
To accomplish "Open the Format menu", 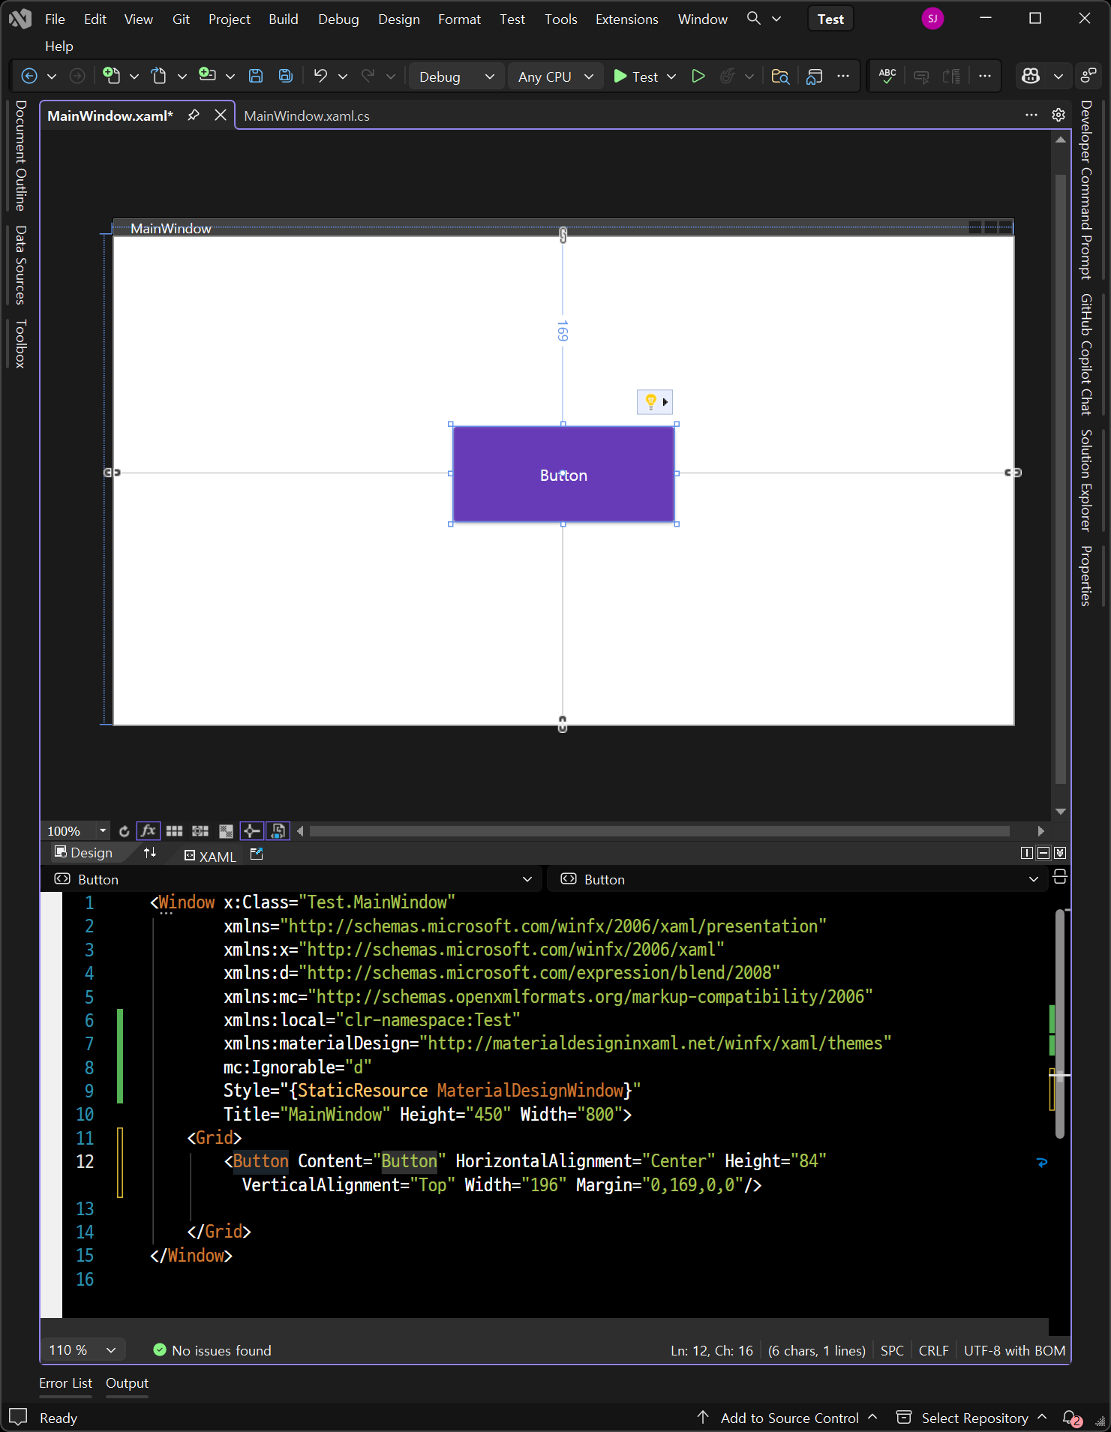I will click(459, 19).
